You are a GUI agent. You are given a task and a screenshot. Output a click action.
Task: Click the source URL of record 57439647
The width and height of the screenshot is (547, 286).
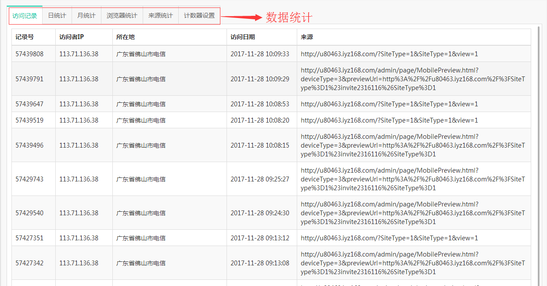pos(389,104)
